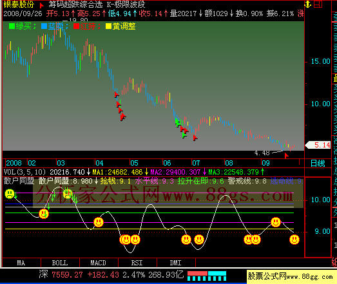Click the 筹码超跌综合选 indicator title
Screen dimensions: 337x284
click(x=75, y=5)
